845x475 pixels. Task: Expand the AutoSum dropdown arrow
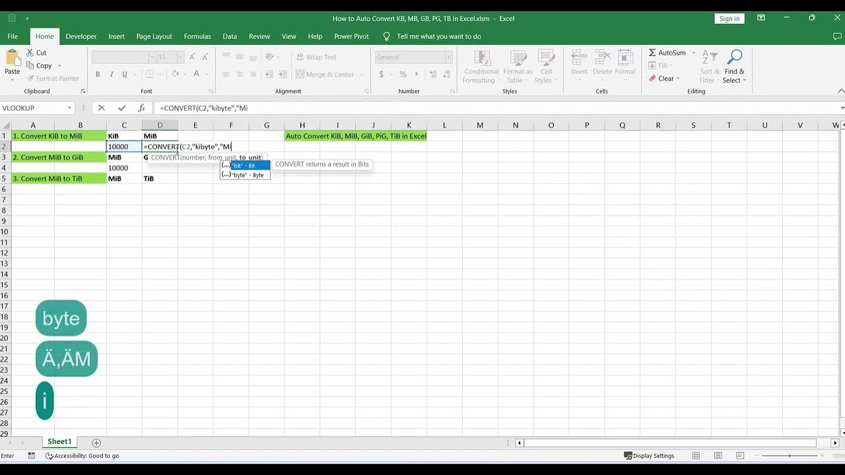point(693,53)
